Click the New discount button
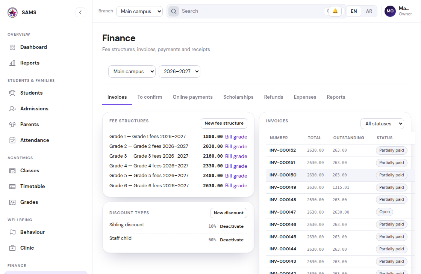Screen dimensions: 421x274 [229, 213]
